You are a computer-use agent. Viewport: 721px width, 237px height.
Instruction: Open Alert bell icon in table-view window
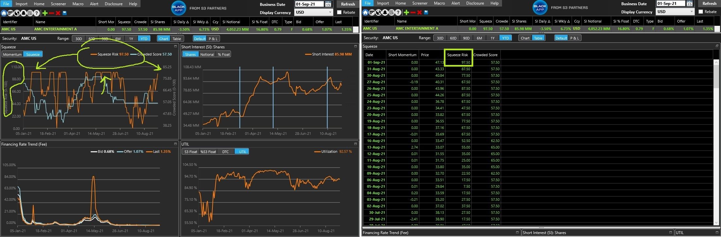[385, 12]
